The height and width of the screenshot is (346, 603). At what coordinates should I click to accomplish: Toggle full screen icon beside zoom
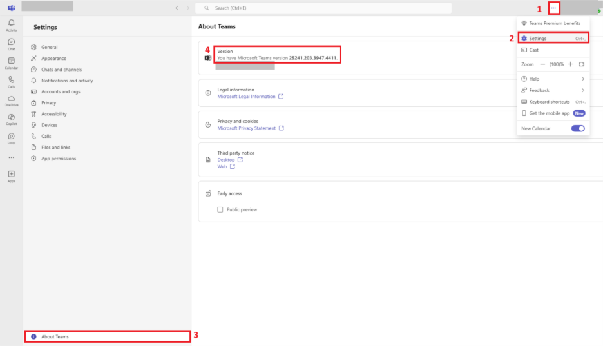[x=582, y=64]
